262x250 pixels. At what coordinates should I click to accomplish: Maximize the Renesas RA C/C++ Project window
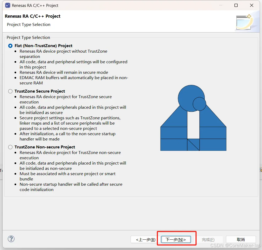coord(236,5)
